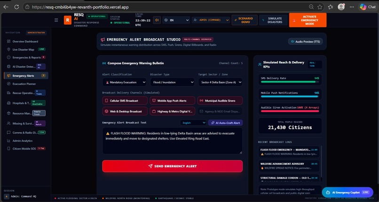Screen dimensions: 379x202
Task: Open Disaster Type dropdown
Action: point(173,82)
